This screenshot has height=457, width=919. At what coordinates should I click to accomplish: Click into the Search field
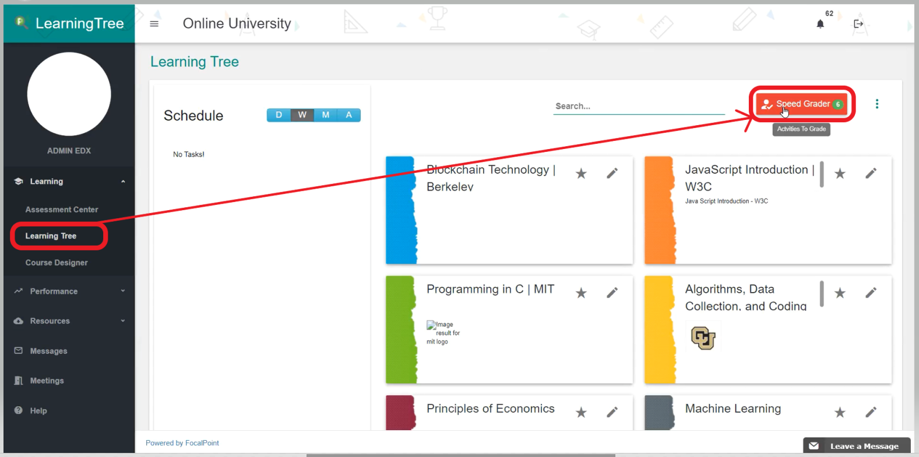click(638, 106)
